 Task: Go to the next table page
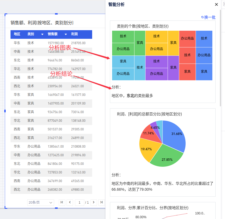click(x=94, y=202)
